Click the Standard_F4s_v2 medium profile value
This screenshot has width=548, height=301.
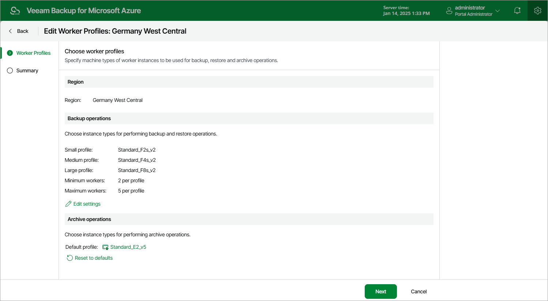coord(137,160)
